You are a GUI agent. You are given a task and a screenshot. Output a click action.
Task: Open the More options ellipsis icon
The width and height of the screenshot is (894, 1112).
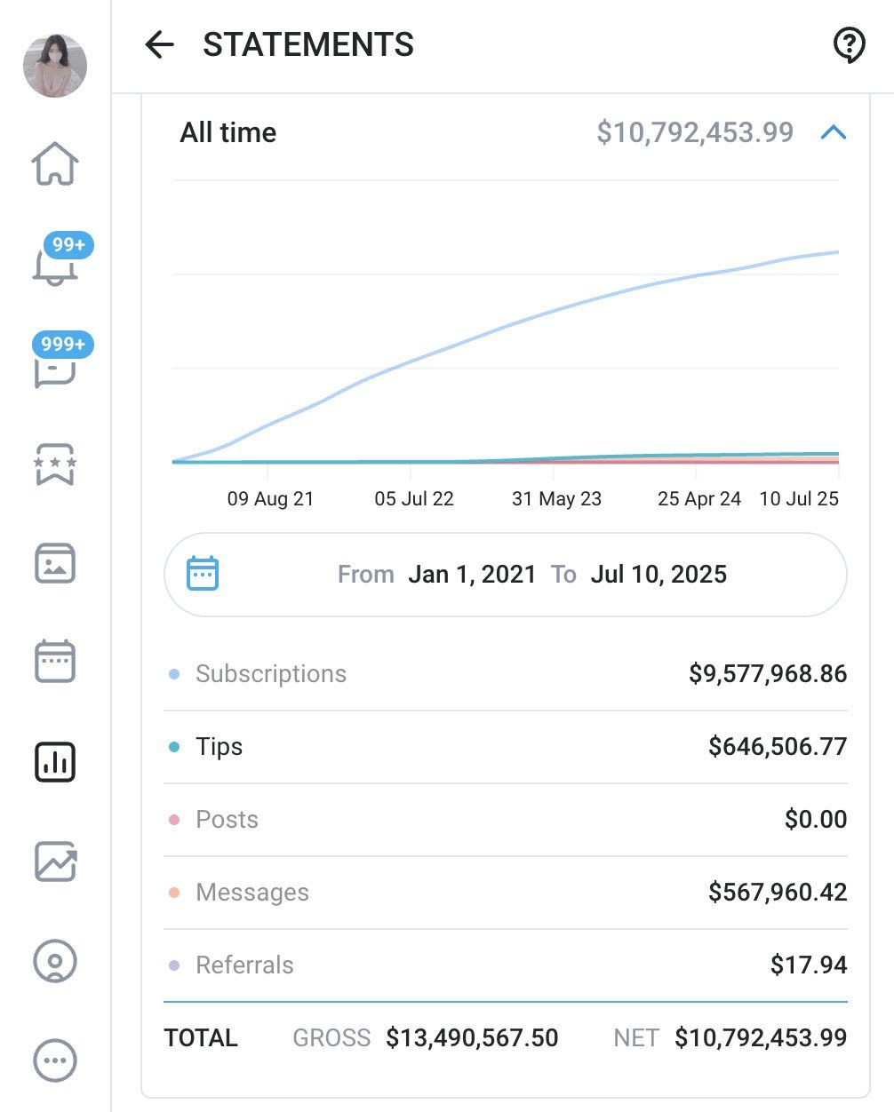tap(56, 1060)
